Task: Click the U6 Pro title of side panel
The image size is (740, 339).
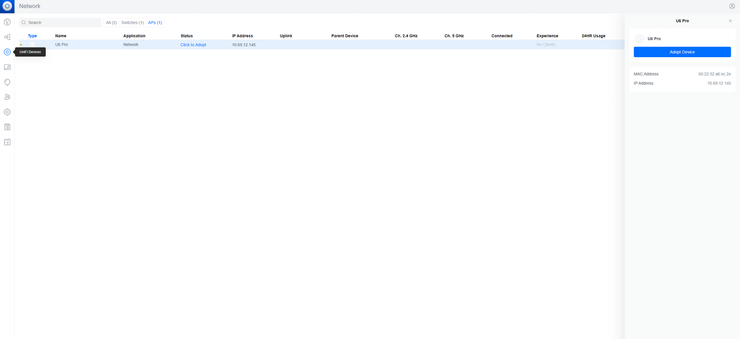Action: point(682,21)
